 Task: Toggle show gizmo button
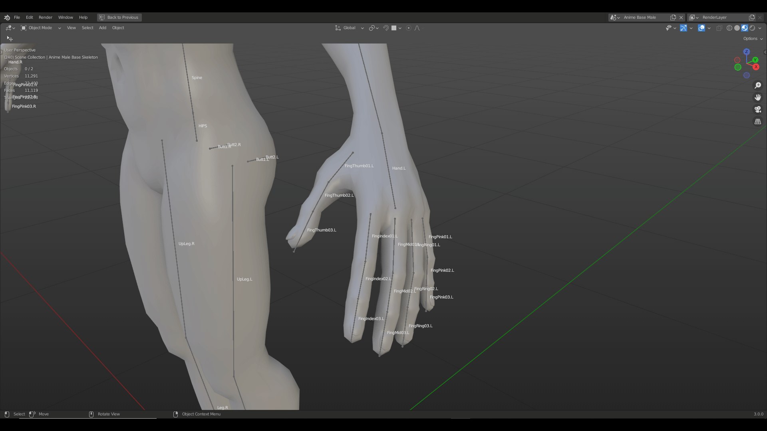684,28
